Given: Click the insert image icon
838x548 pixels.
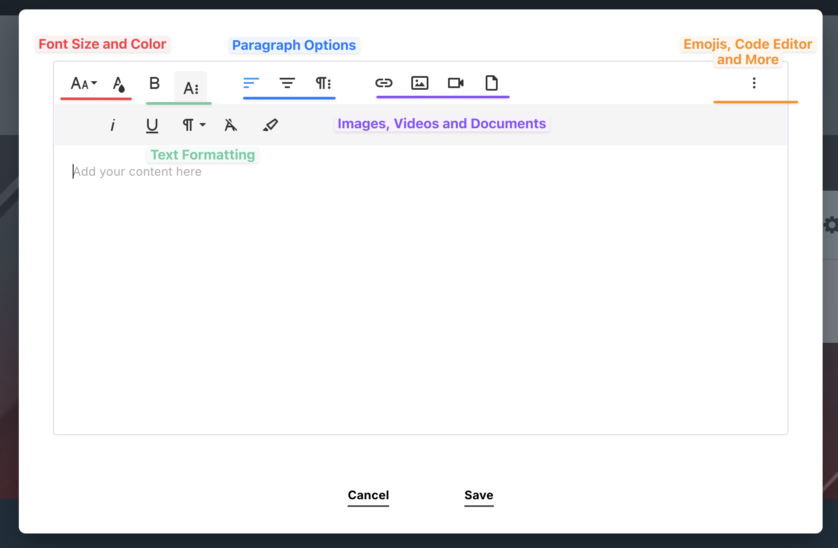Looking at the screenshot, I should pyautogui.click(x=419, y=83).
